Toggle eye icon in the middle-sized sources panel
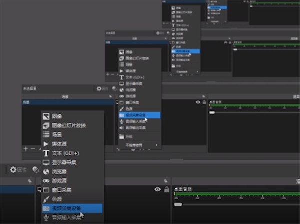 pyautogui.click(x=198, y=102)
